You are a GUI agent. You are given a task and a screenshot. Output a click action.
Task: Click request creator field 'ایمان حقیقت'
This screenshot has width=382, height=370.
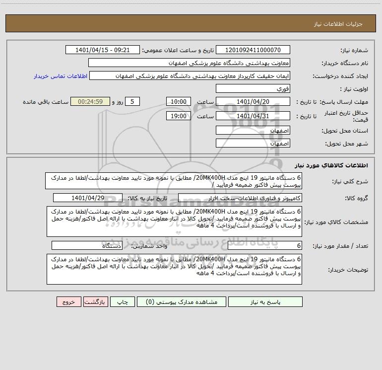pyautogui.click(x=190, y=76)
